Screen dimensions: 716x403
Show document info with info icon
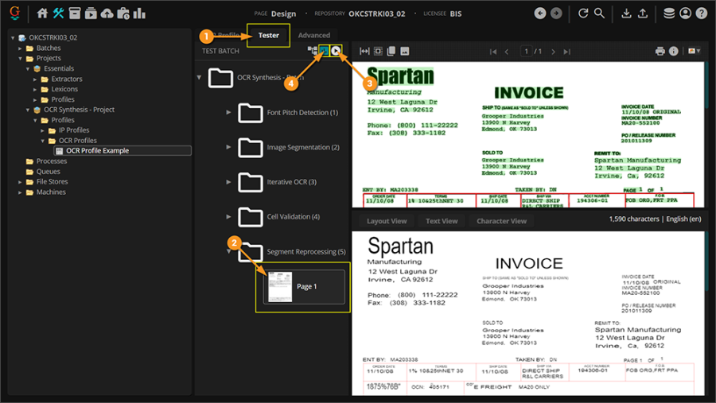pyautogui.click(x=674, y=51)
